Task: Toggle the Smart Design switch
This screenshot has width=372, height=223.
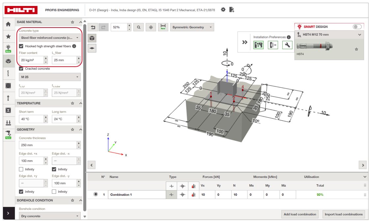Action: click(x=357, y=27)
